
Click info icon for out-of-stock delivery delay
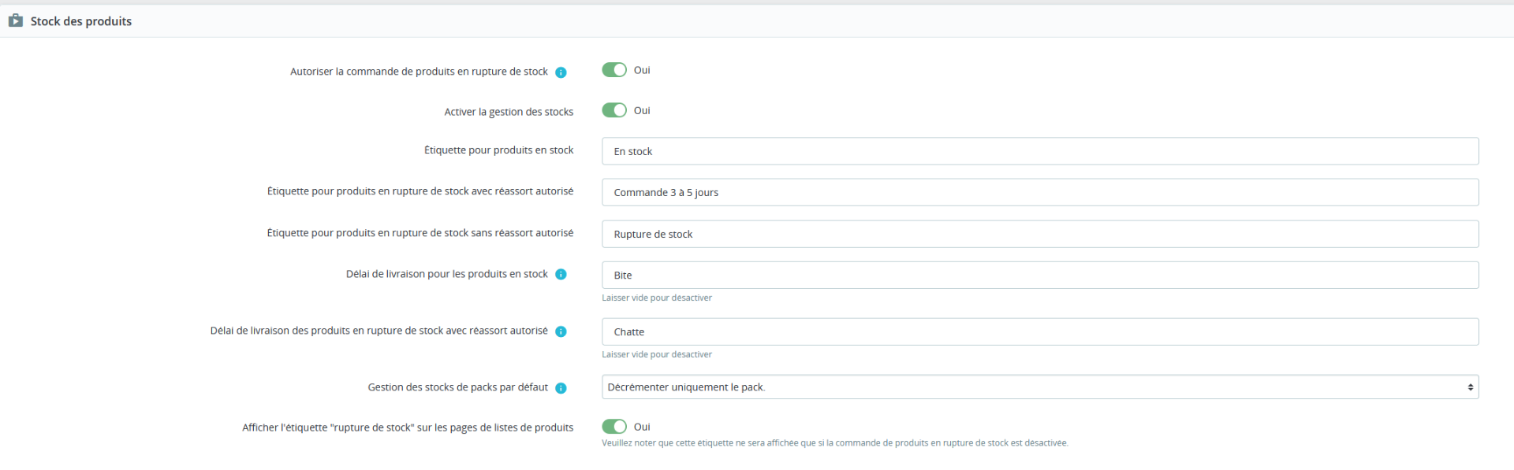(x=561, y=331)
